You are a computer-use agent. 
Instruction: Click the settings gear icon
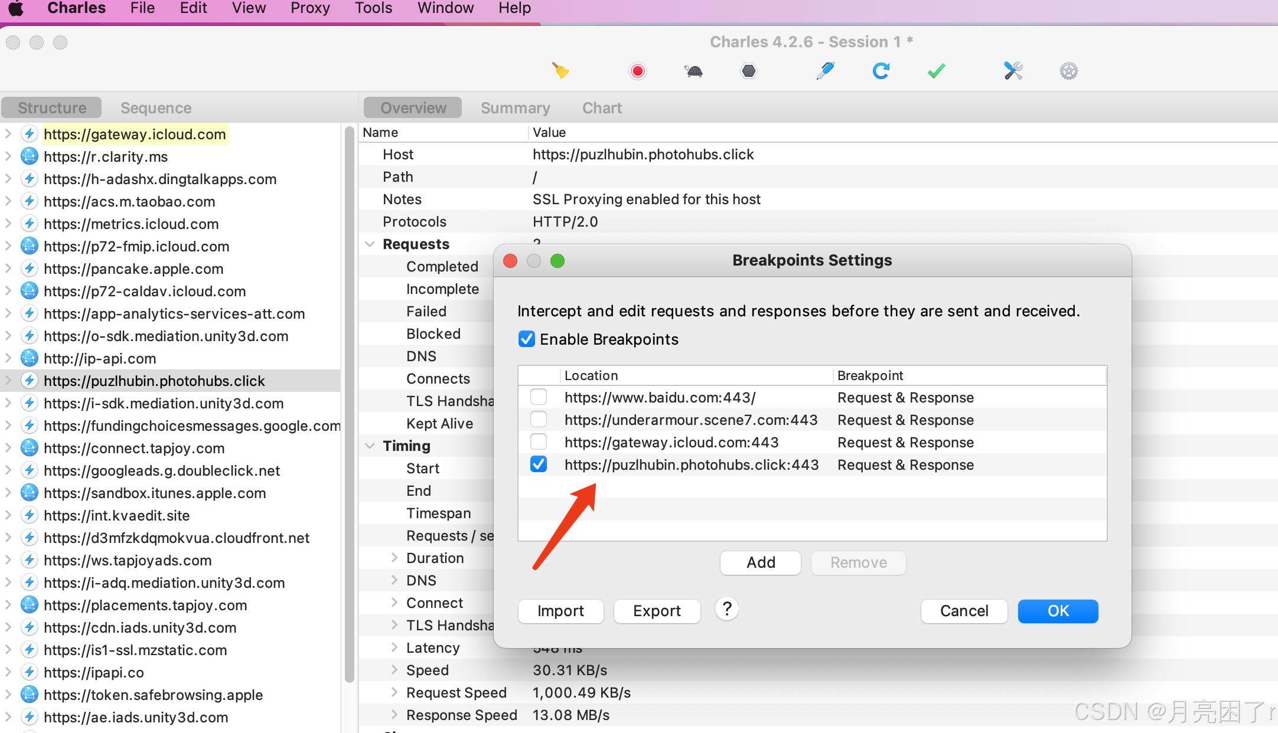[1069, 70]
